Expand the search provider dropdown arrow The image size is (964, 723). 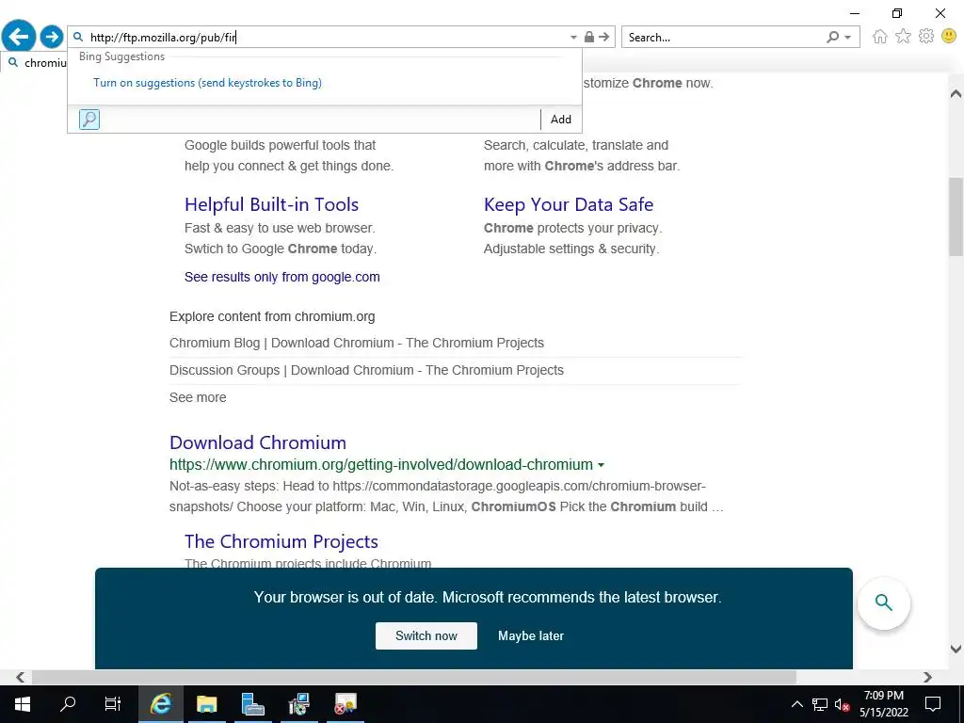point(848,38)
